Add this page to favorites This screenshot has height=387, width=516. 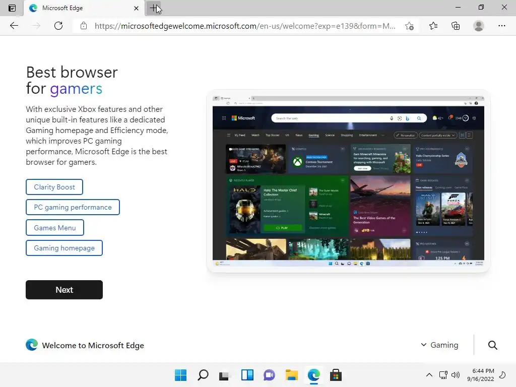[409, 26]
